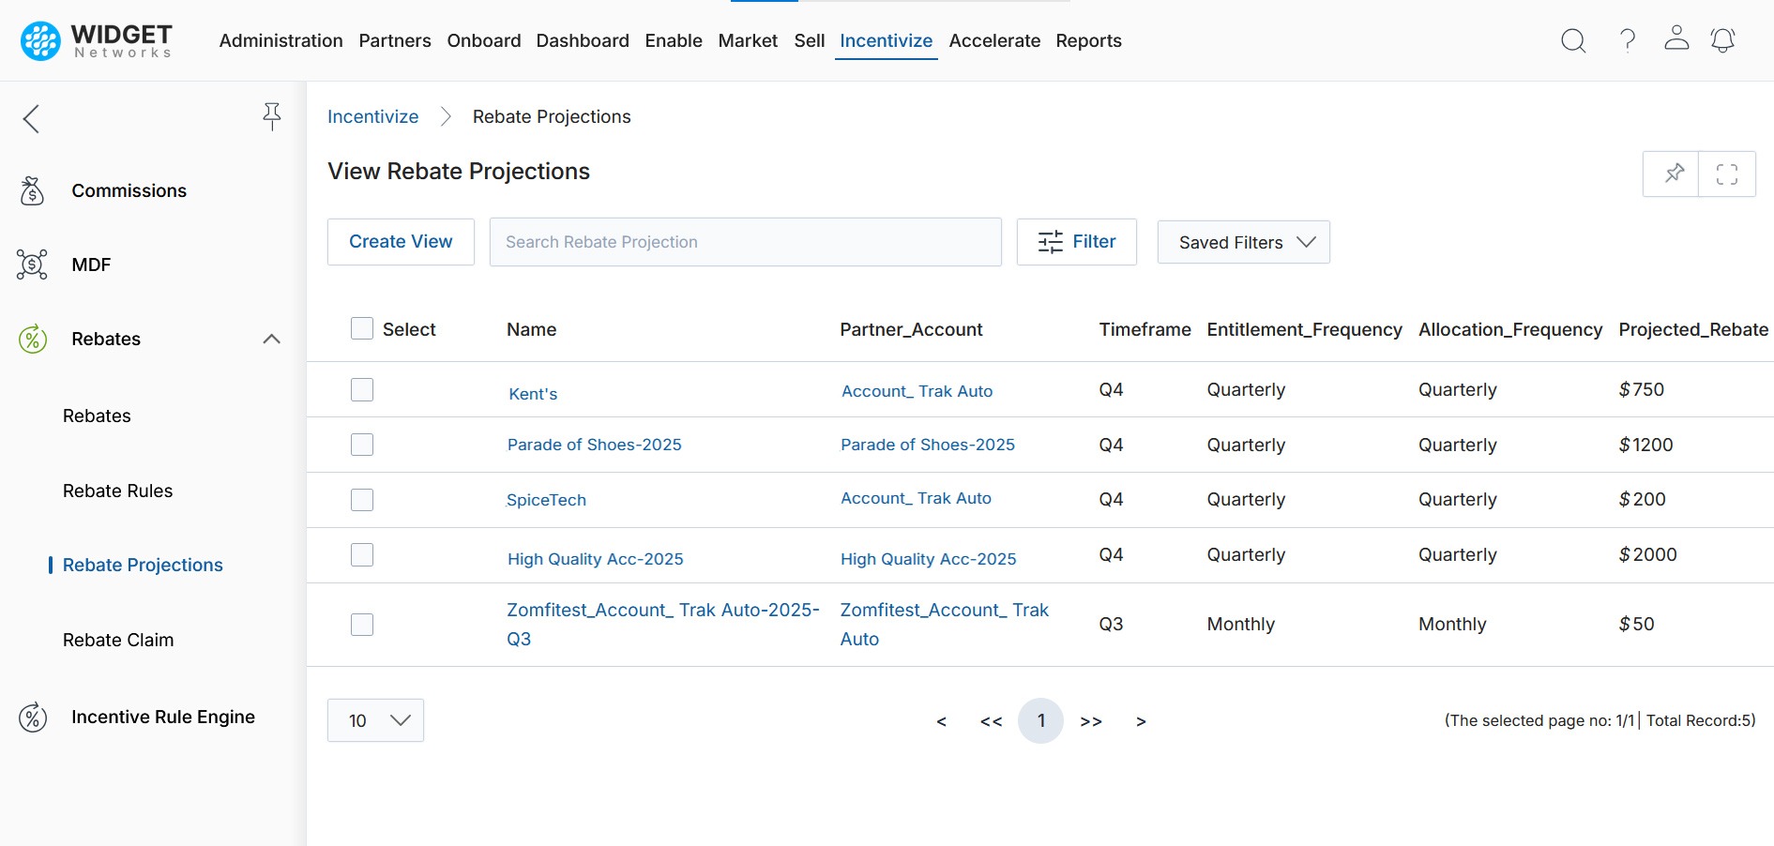Collapse the Rebates sidebar section

[271, 339]
